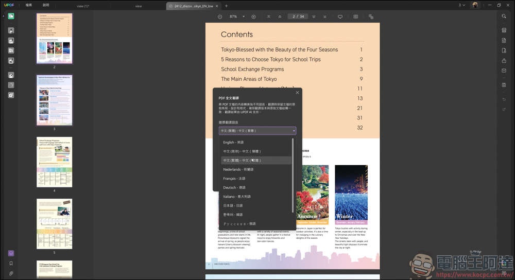
Task: Start slideshow presentation icon in toolbar
Action: 340,17
